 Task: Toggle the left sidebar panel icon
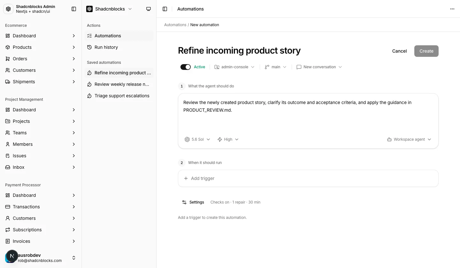pyautogui.click(x=74, y=9)
